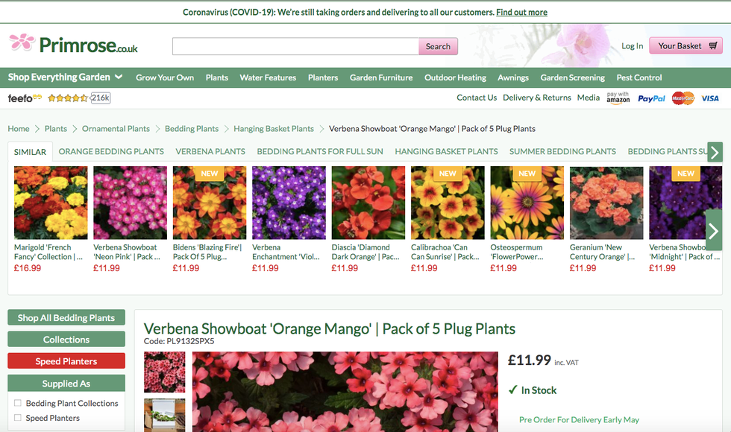Open the Media link
Image resolution: width=731 pixels, height=432 pixels.
589,98
